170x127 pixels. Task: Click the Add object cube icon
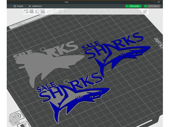(26, 11)
